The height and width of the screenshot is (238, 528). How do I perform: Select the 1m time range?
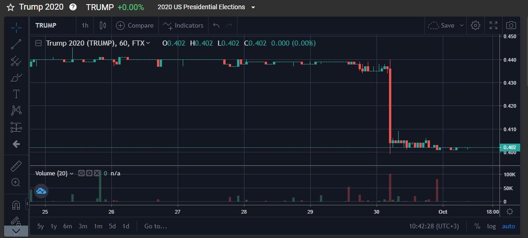click(x=98, y=226)
